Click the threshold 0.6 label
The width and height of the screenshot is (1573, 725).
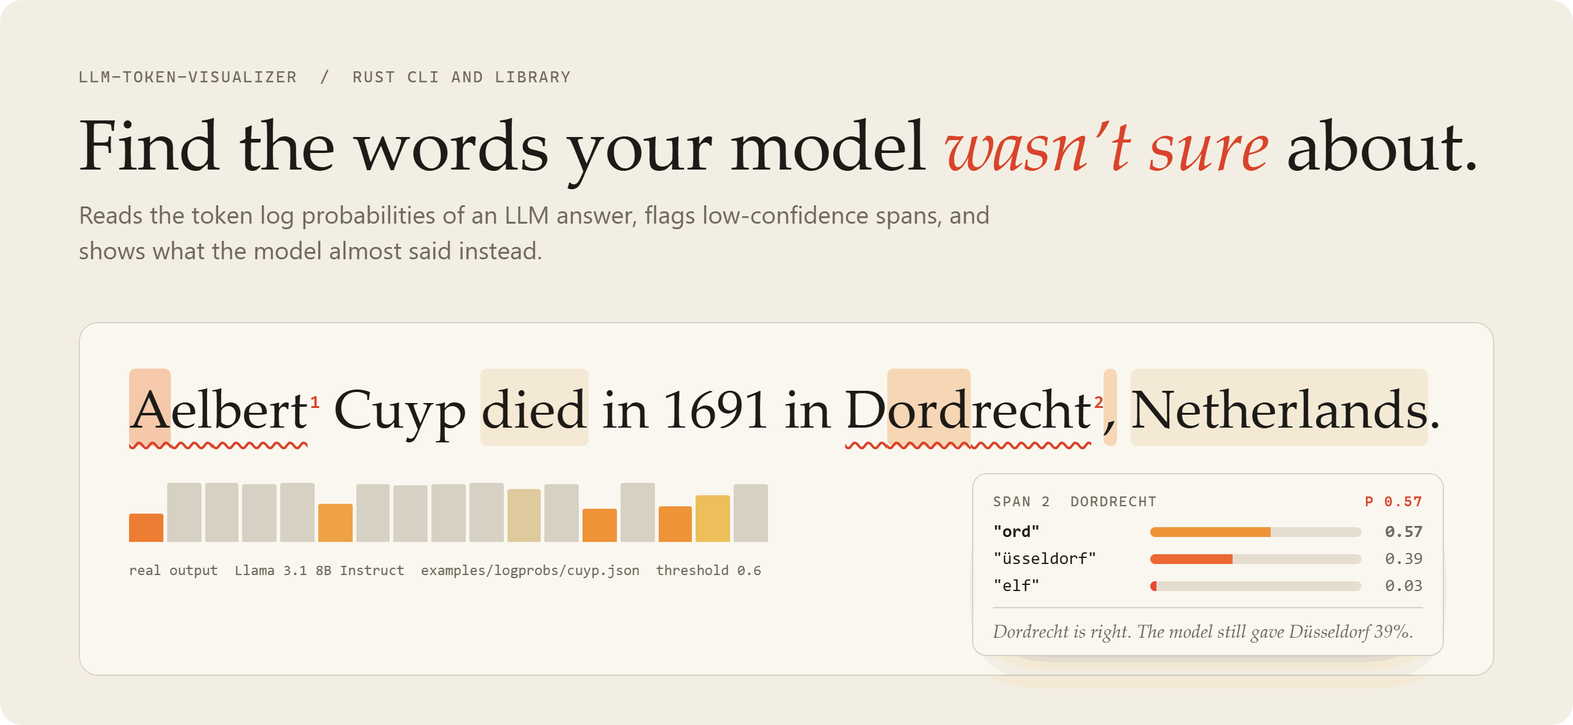(x=708, y=570)
